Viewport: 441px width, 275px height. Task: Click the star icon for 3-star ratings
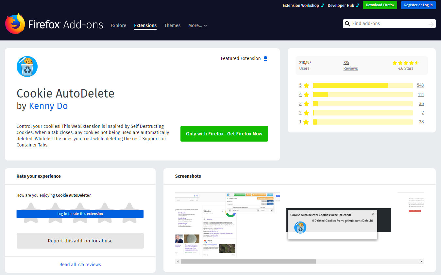306,104
